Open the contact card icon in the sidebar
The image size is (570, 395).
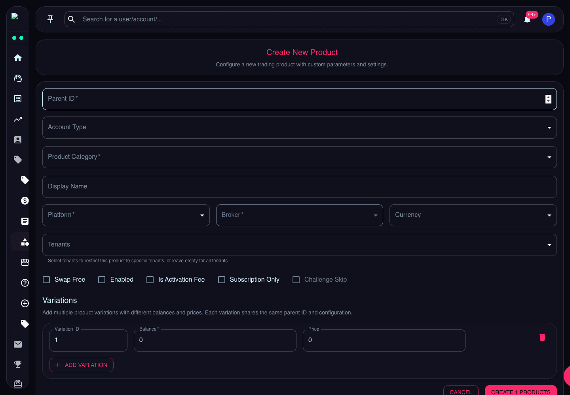(x=18, y=140)
